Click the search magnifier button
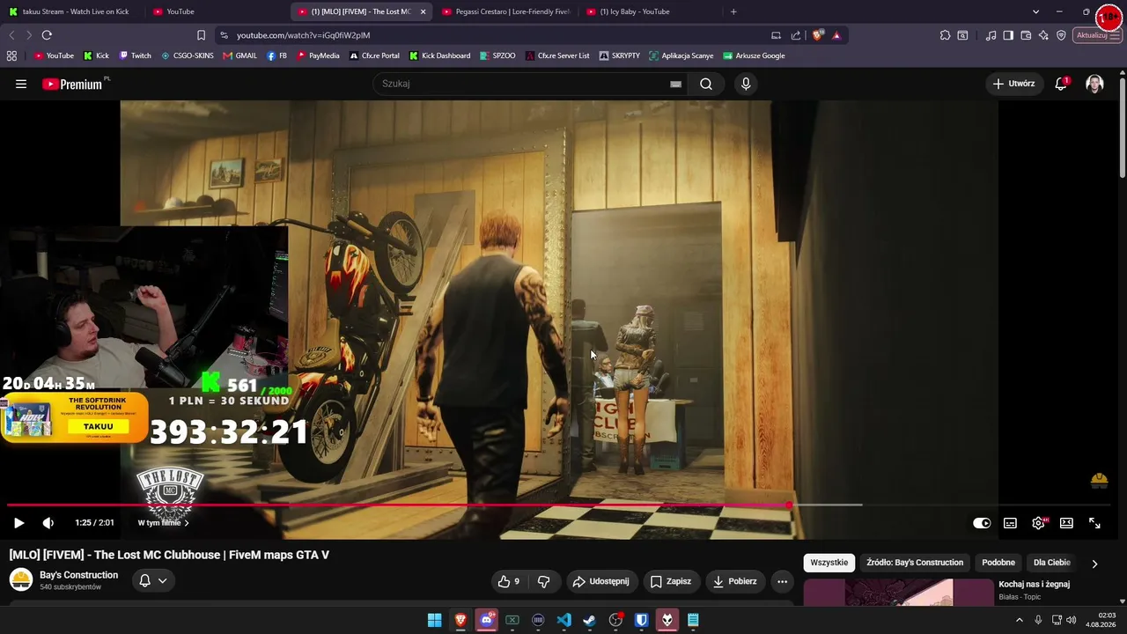This screenshot has width=1127, height=634. point(706,84)
